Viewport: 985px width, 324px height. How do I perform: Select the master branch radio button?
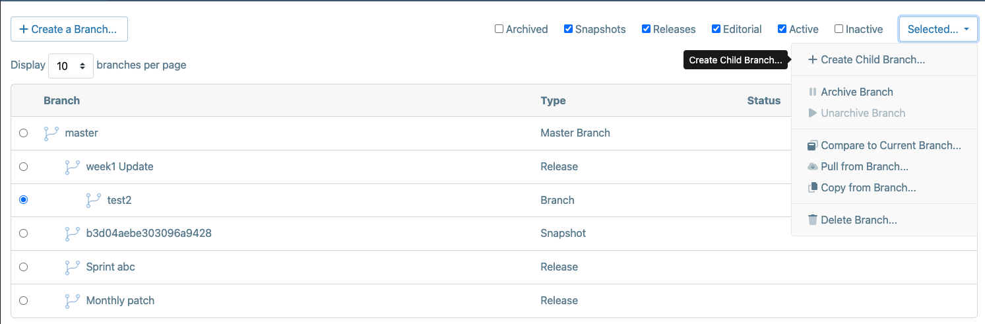(x=24, y=133)
